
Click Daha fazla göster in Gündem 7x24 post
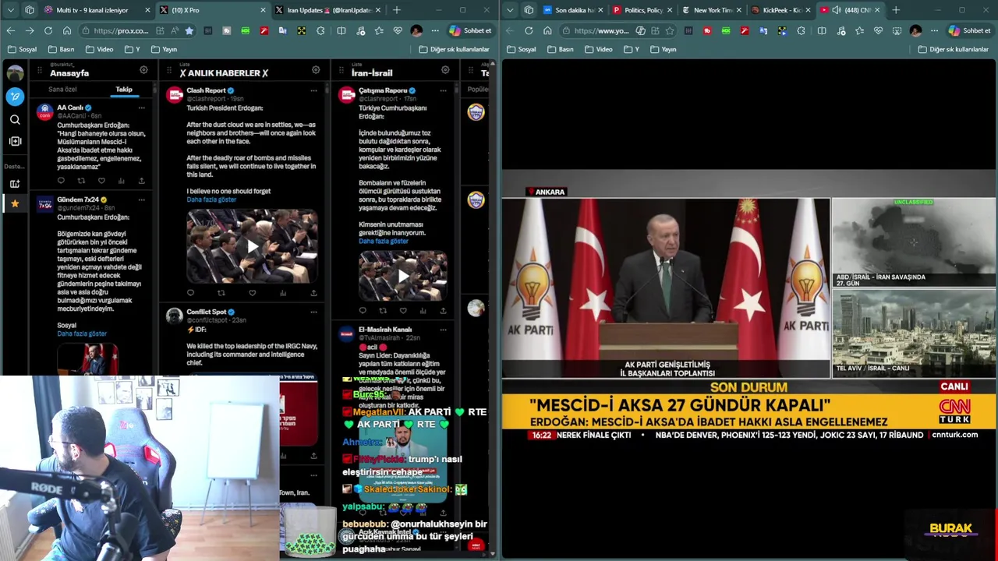point(82,333)
